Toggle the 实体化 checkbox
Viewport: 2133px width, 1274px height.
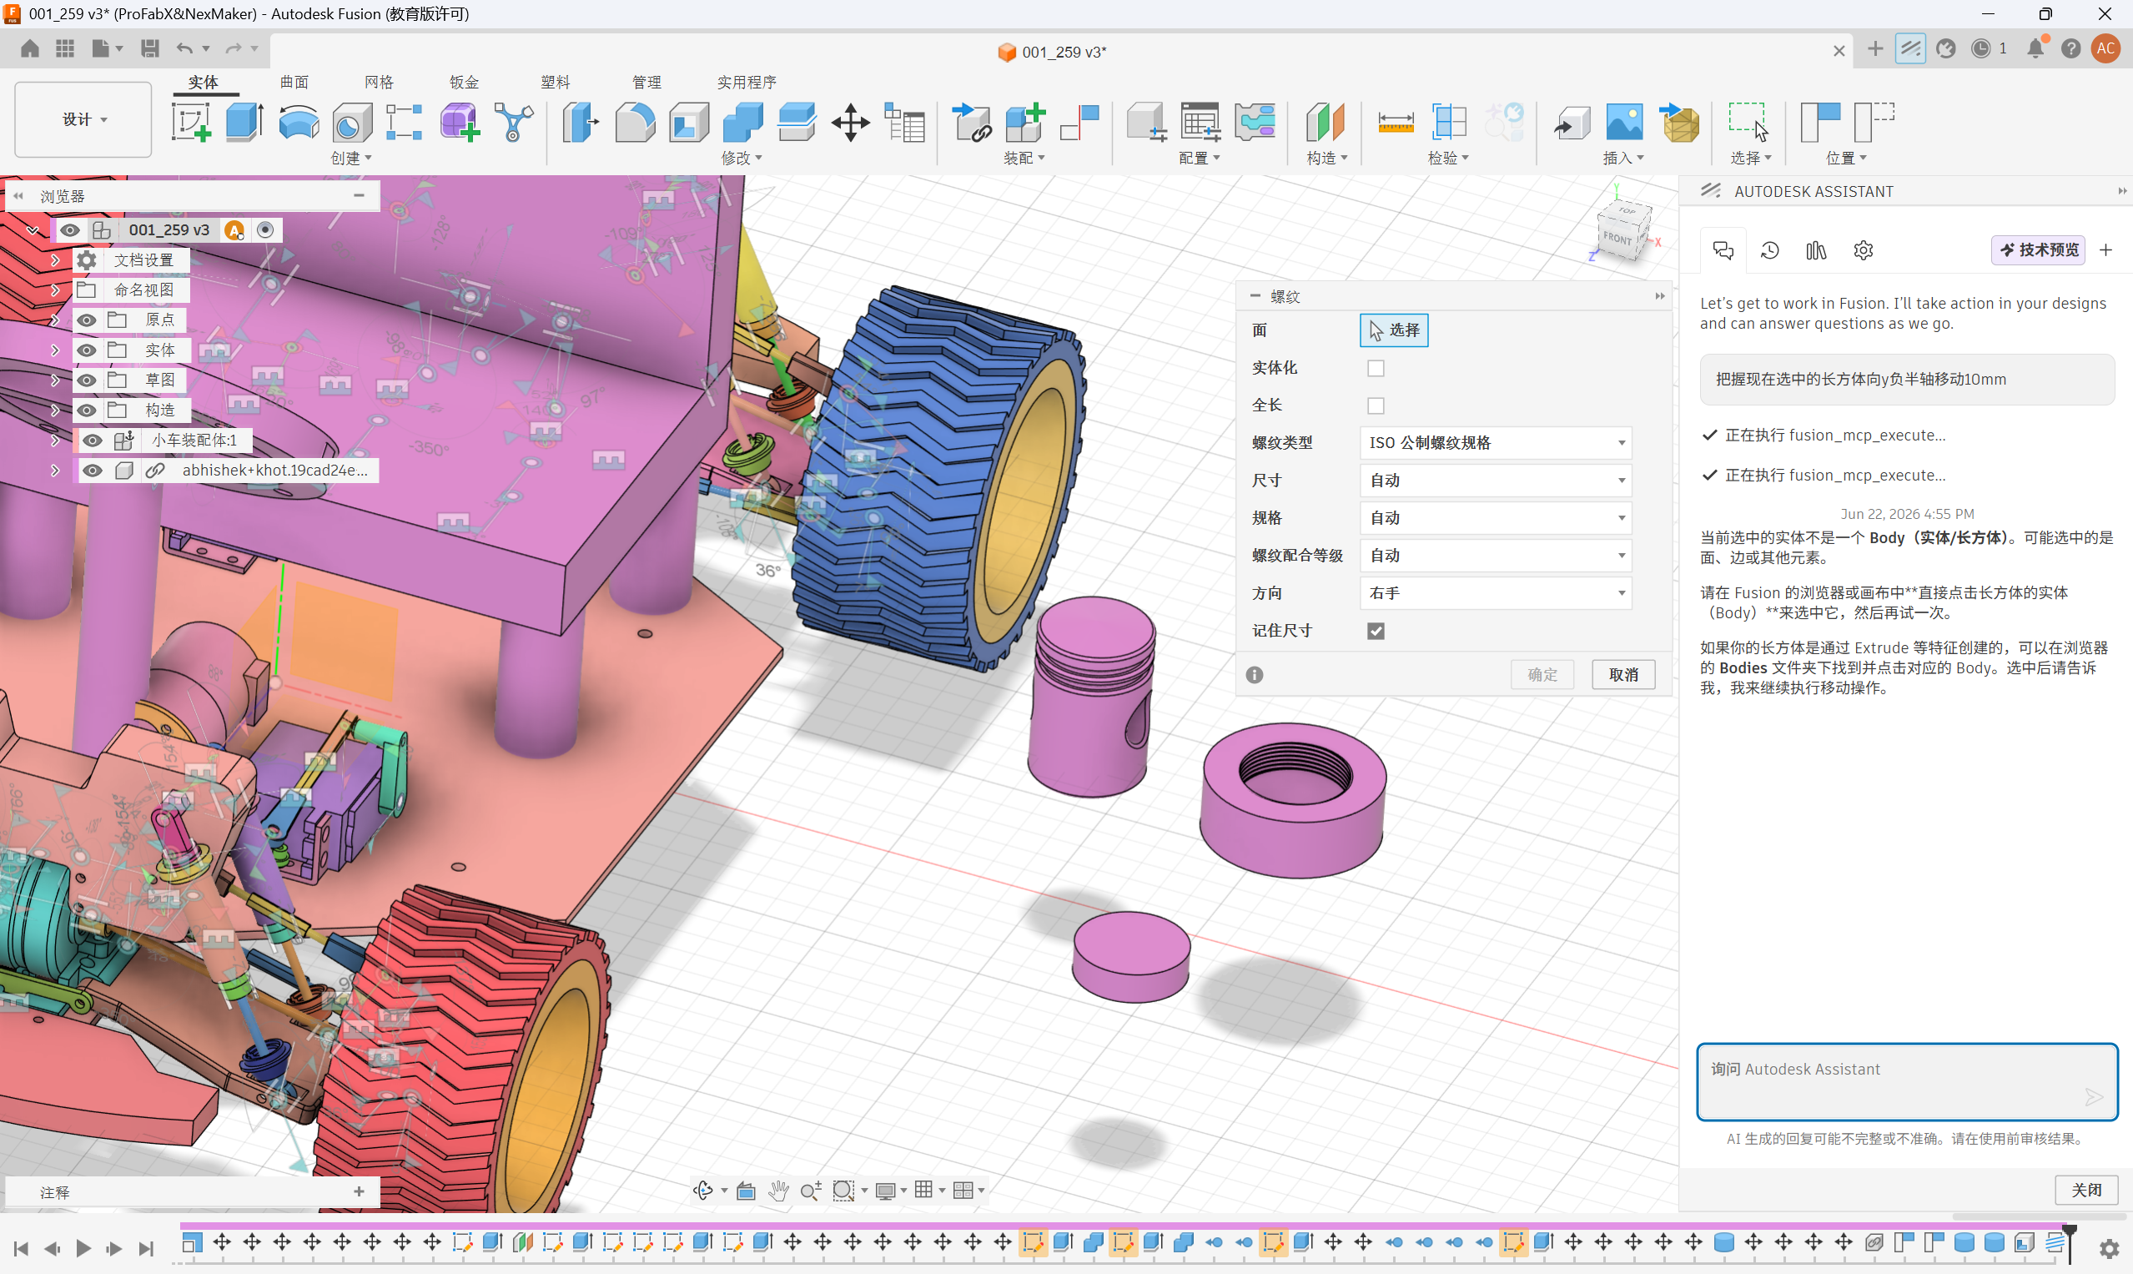pyautogui.click(x=1376, y=368)
